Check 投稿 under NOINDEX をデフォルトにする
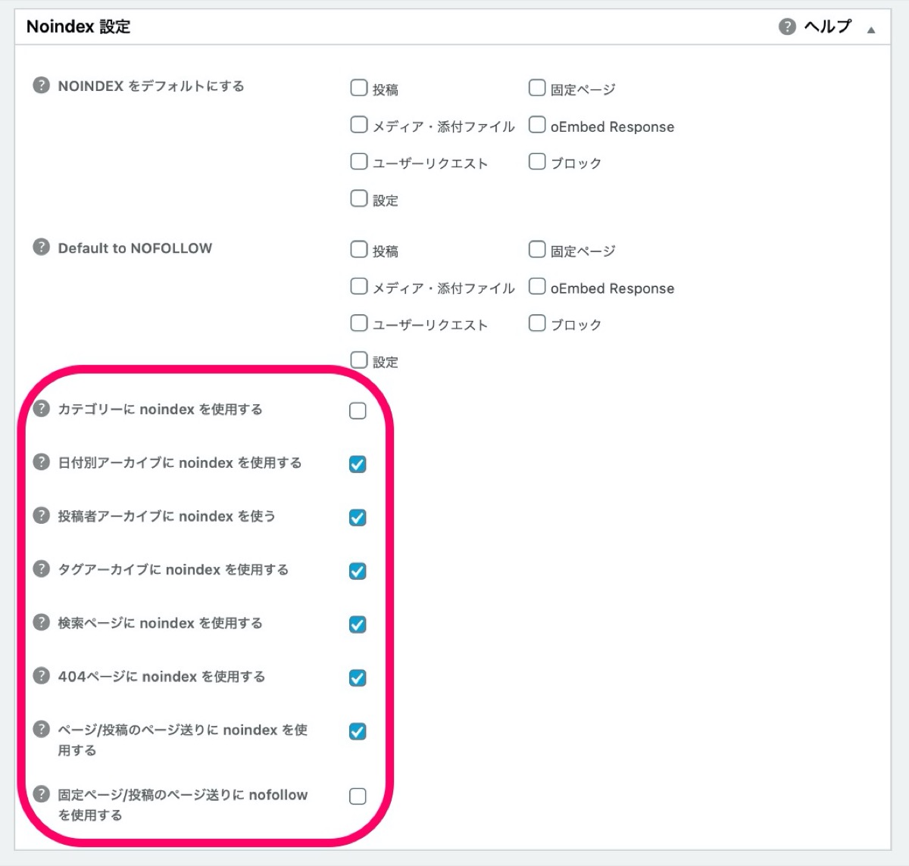The height and width of the screenshot is (866, 909). 359,88
